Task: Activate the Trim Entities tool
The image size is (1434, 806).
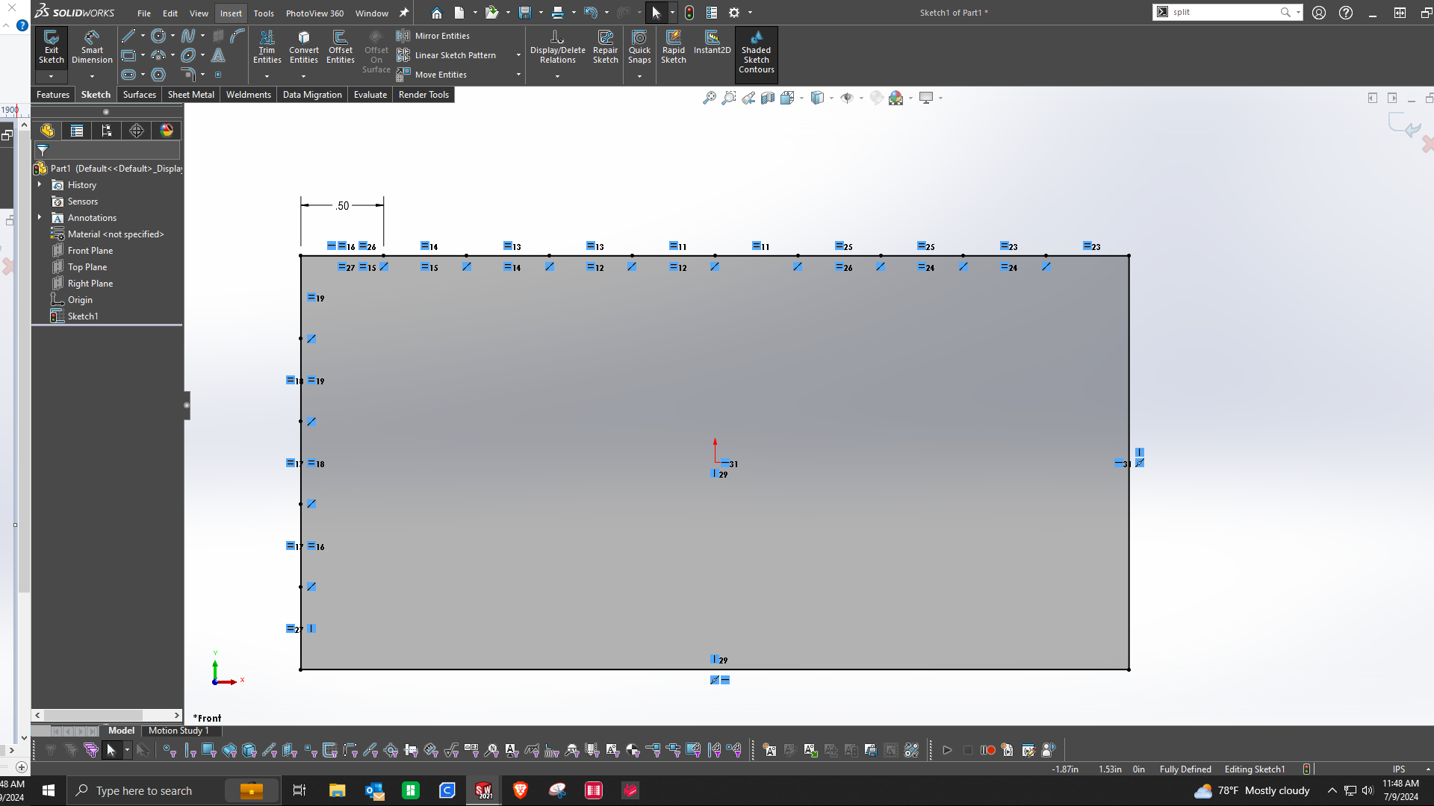Action: [267, 47]
